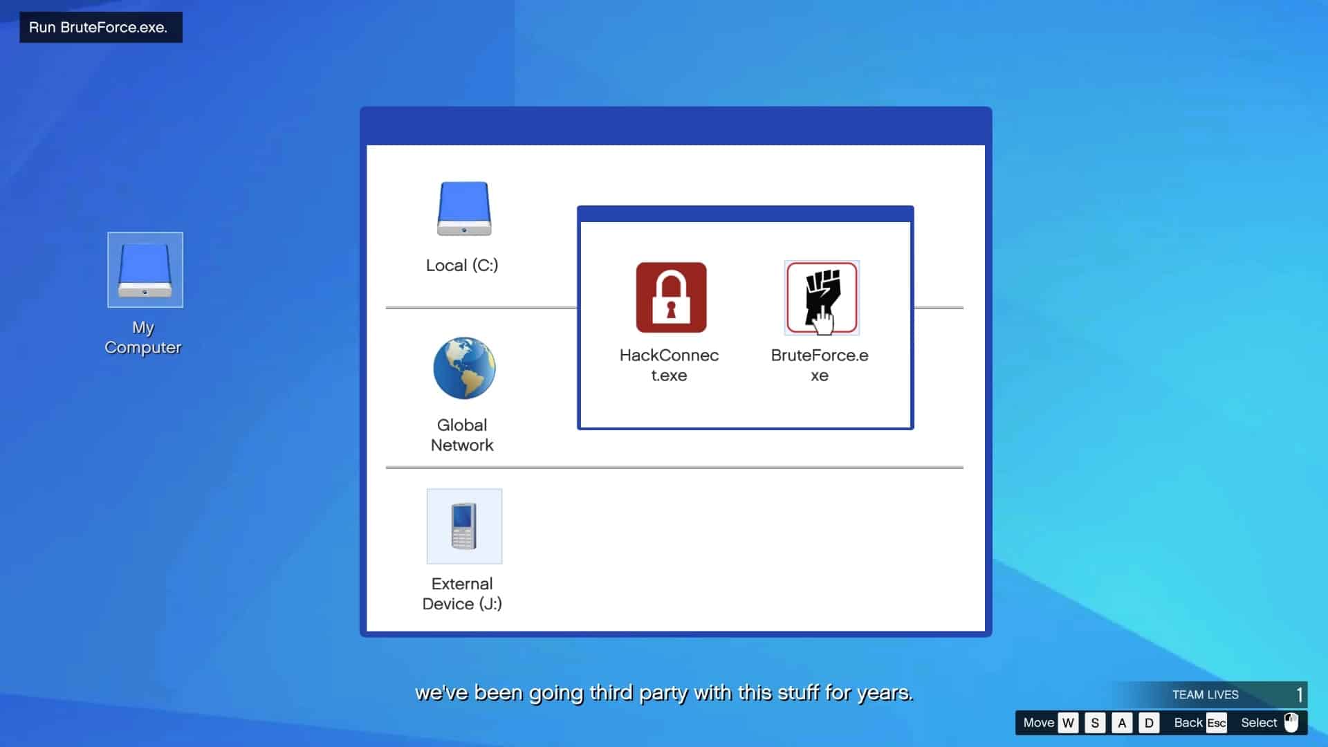This screenshot has width=1328, height=747.
Task: Click the mouse Select icon hint
Action: click(x=1291, y=722)
